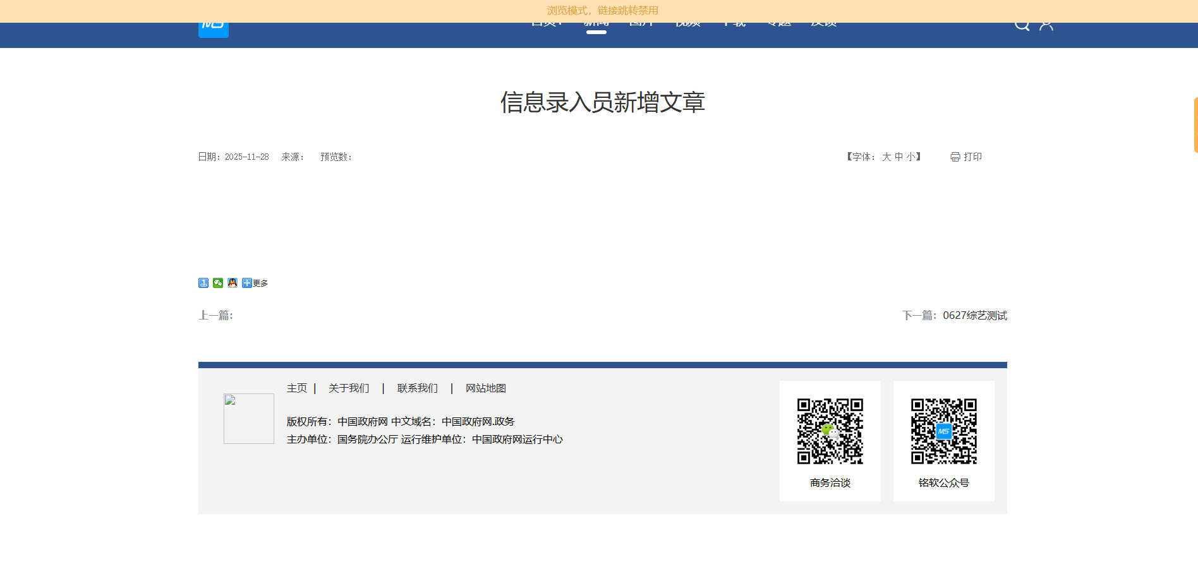
Task: Open the user account icon in header
Action: (x=1046, y=25)
